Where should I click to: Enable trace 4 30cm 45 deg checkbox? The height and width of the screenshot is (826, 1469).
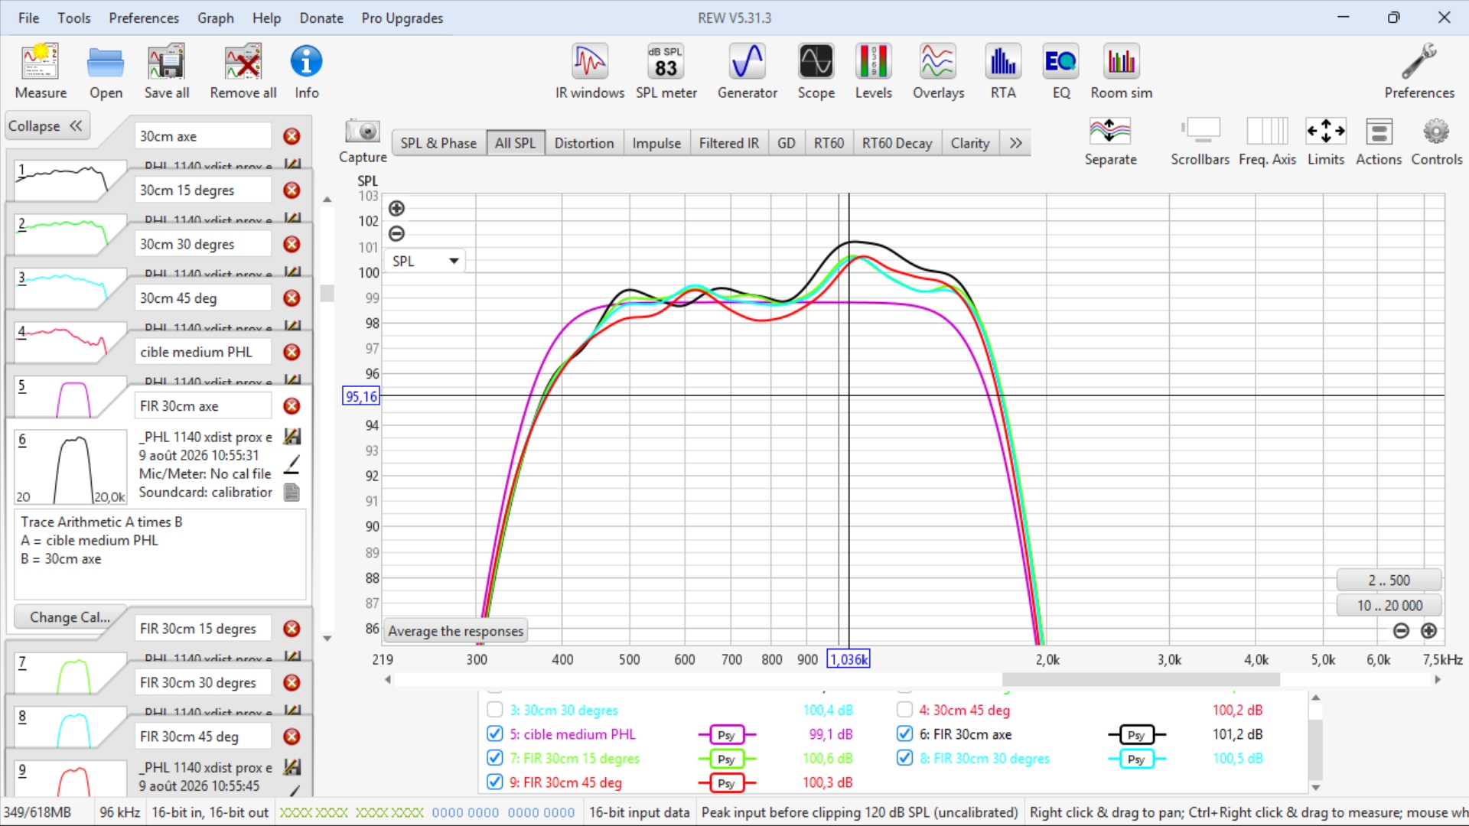904,710
